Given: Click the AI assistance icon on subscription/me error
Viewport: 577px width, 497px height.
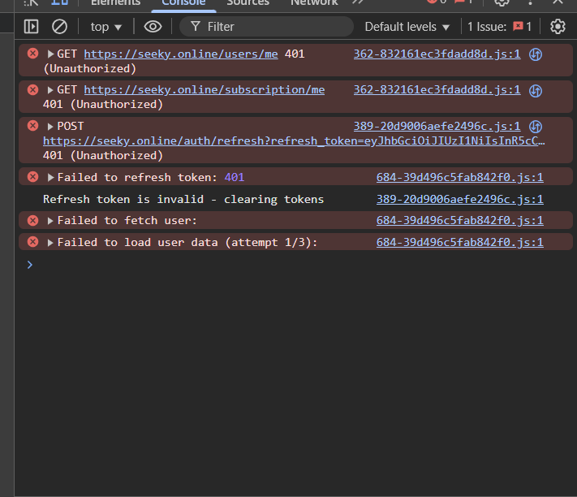Looking at the screenshot, I should (x=536, y=89).
